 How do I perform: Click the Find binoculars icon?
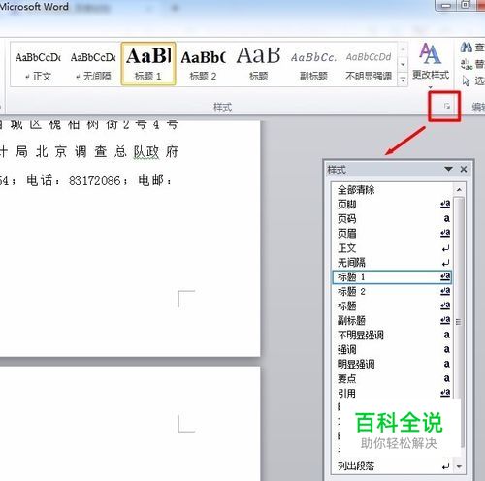467,48
